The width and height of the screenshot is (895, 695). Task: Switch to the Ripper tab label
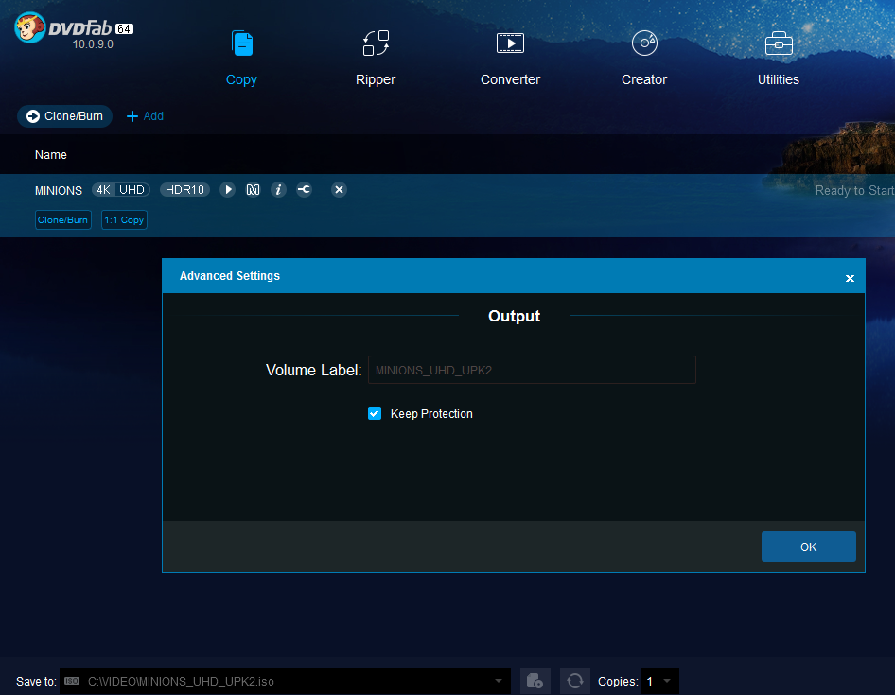[376, 79]
